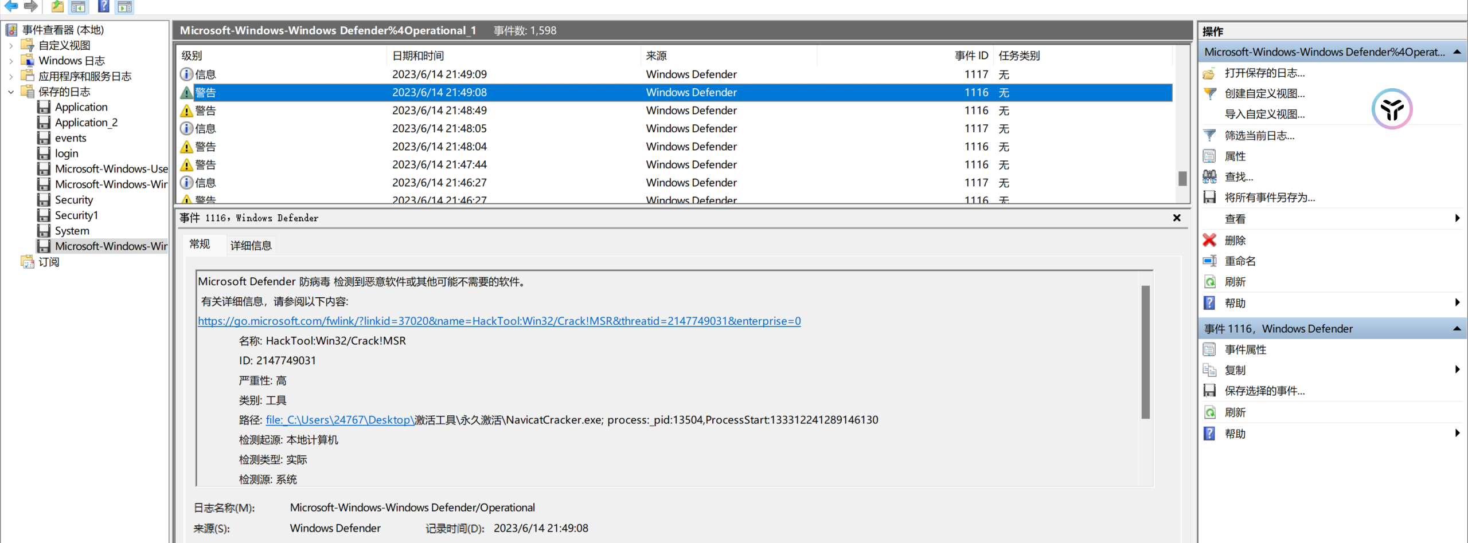Open the go.microsoft.com HackTool threat link

(499, 321)
